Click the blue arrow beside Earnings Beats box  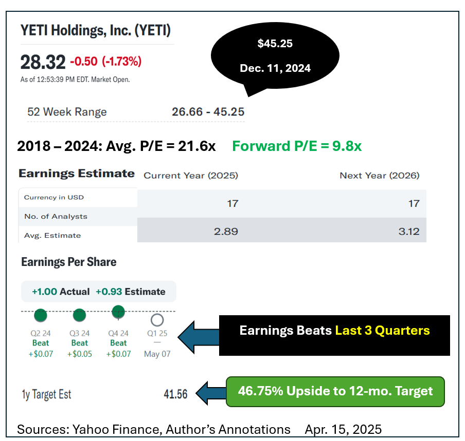tap(197, 336)
